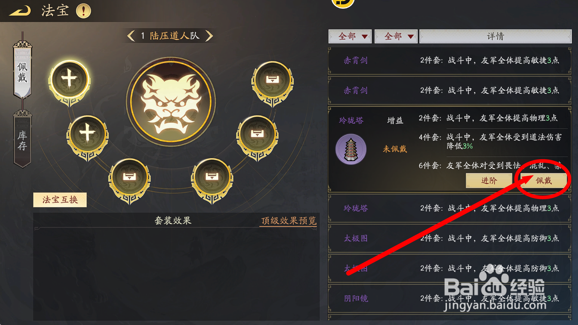Switch to the 佩戴 side tab
Viewport: 578px width, 325px height.
coord(22,70)
